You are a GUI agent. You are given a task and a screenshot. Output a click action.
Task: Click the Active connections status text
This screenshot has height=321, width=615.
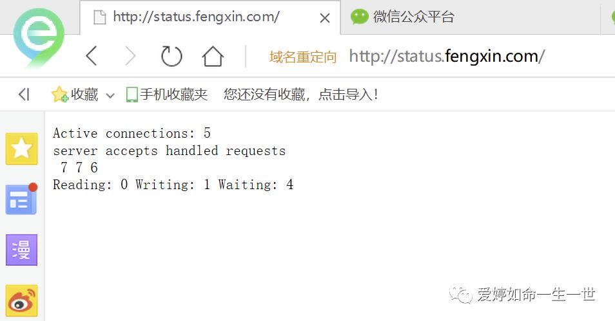pos(132,133)
